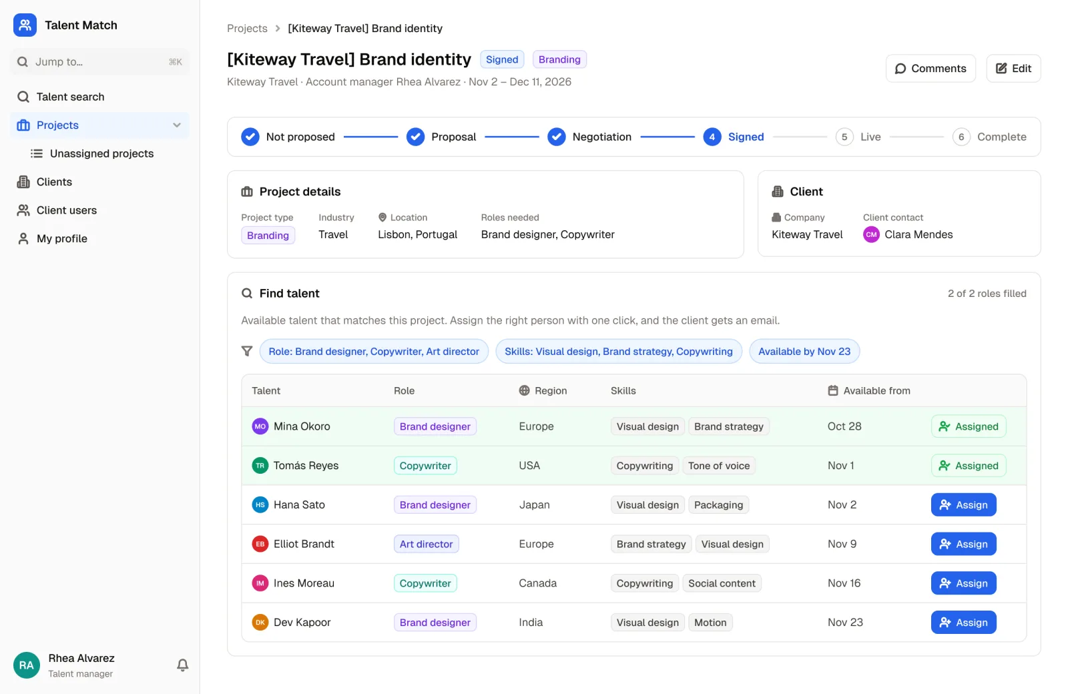Click the '2 of 2 roles filled' text

[x=987, y=294]
